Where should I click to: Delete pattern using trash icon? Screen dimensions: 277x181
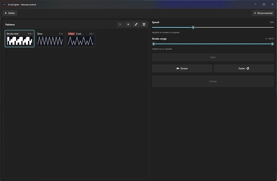144,24
